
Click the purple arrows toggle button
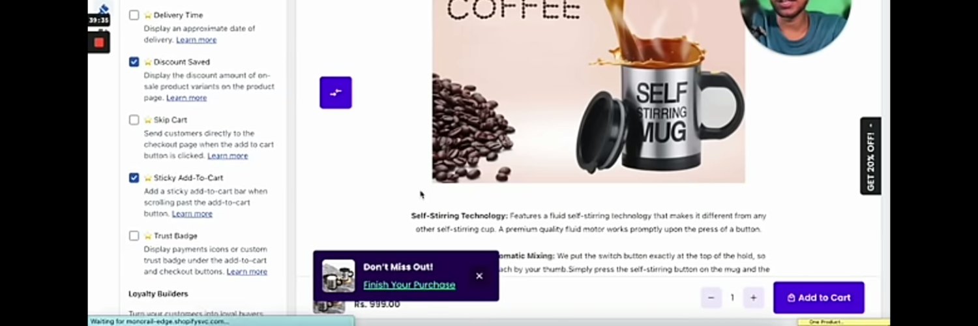coord(336,93)
